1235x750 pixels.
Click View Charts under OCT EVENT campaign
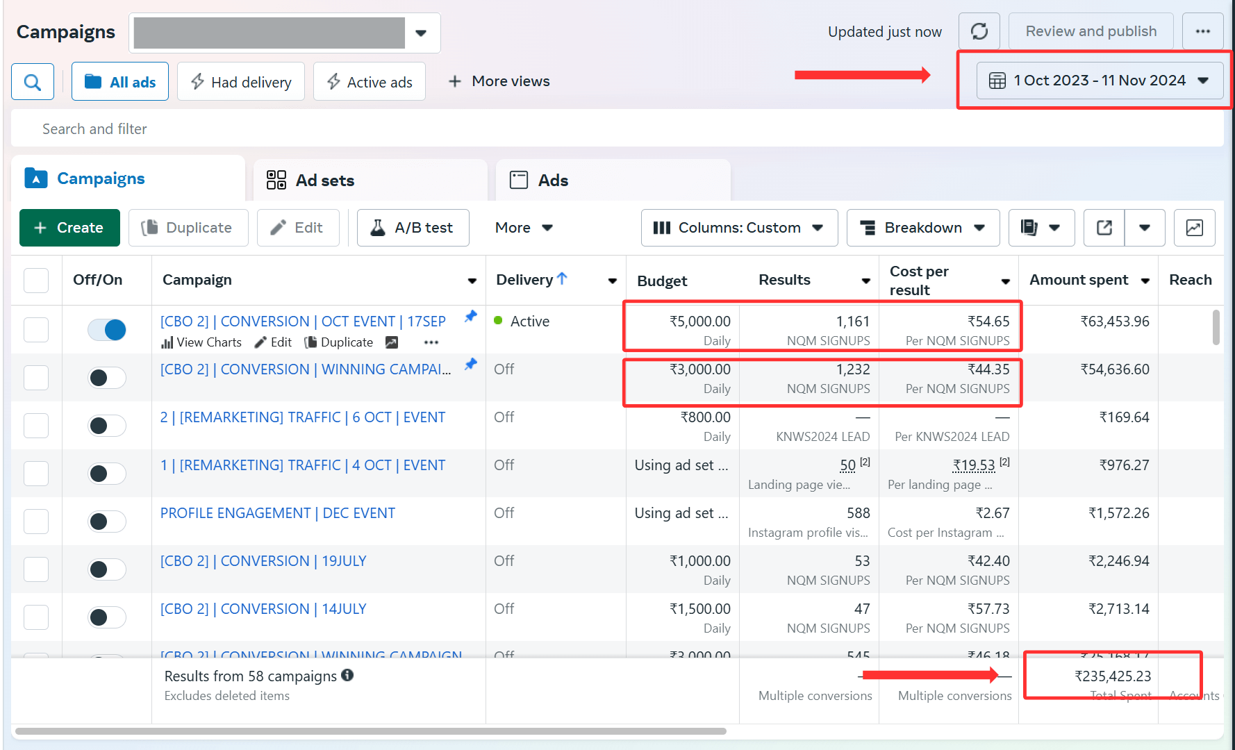click(201, 342)
